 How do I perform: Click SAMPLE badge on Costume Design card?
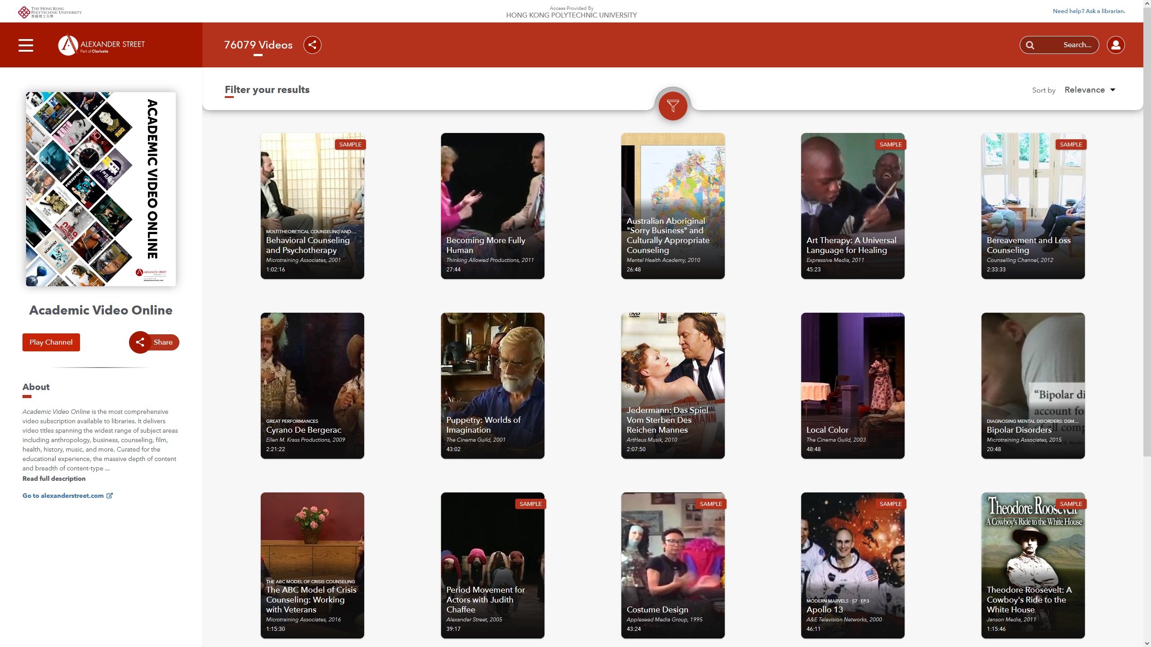point(711,504)
